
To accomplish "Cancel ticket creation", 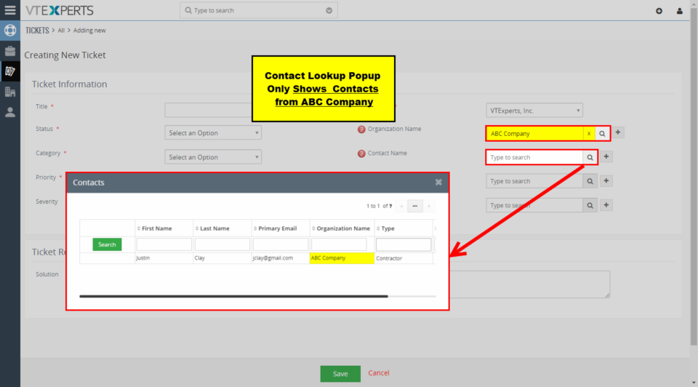I will tap(378, 373).
